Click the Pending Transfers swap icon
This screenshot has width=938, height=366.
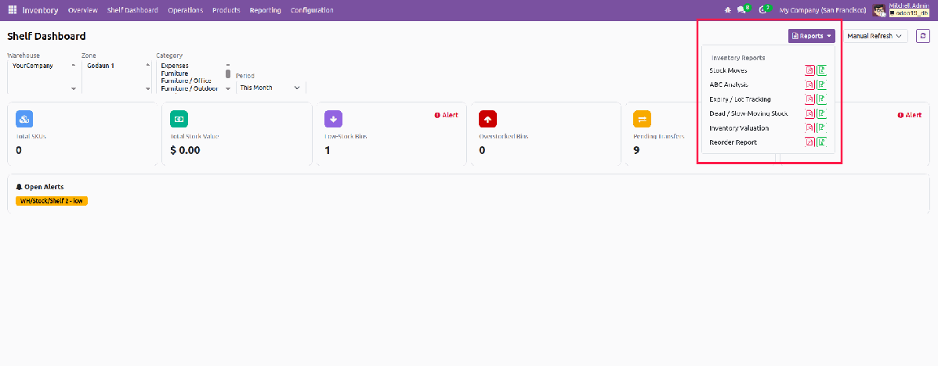click(642, 119)
